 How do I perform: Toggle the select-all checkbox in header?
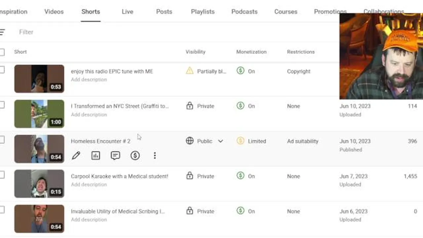pos(2,52)
